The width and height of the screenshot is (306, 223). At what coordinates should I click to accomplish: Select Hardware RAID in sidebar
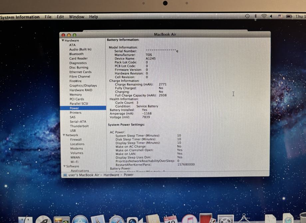pyautogui.click(x=81, y=90)
